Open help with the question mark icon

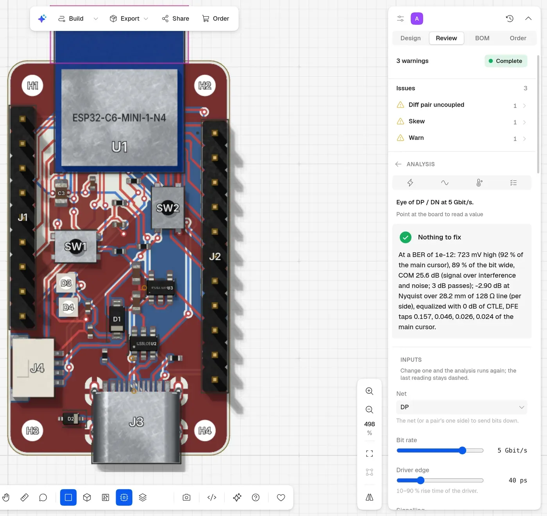coord(256,497)
